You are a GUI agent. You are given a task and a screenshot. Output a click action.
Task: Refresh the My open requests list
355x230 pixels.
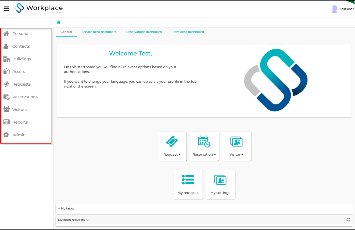[348, 220]
